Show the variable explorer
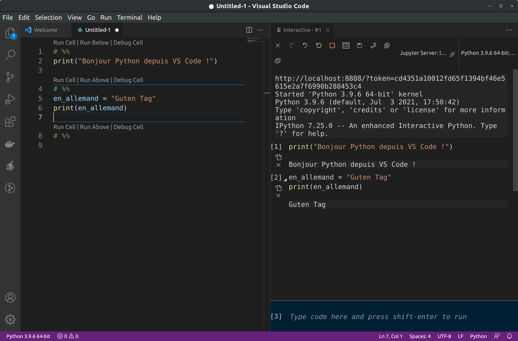518x341 pixels. pyautogui.click(x=346, y=46)
